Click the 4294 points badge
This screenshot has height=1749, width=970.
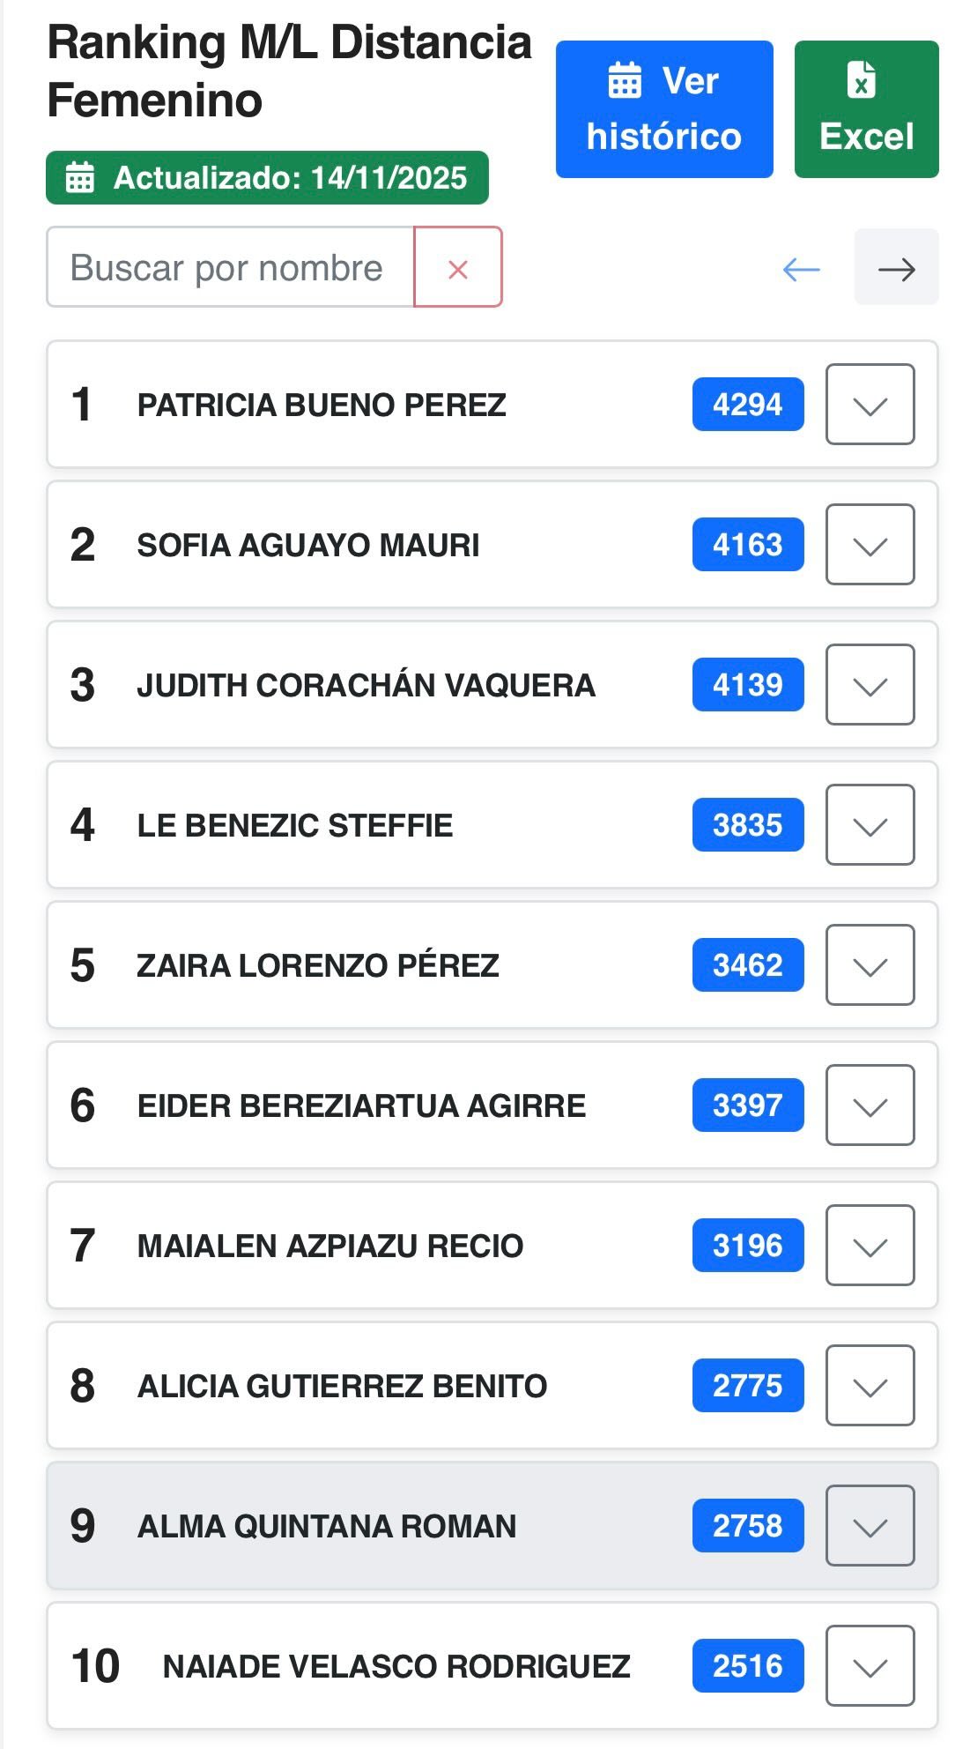pos(747,405)
